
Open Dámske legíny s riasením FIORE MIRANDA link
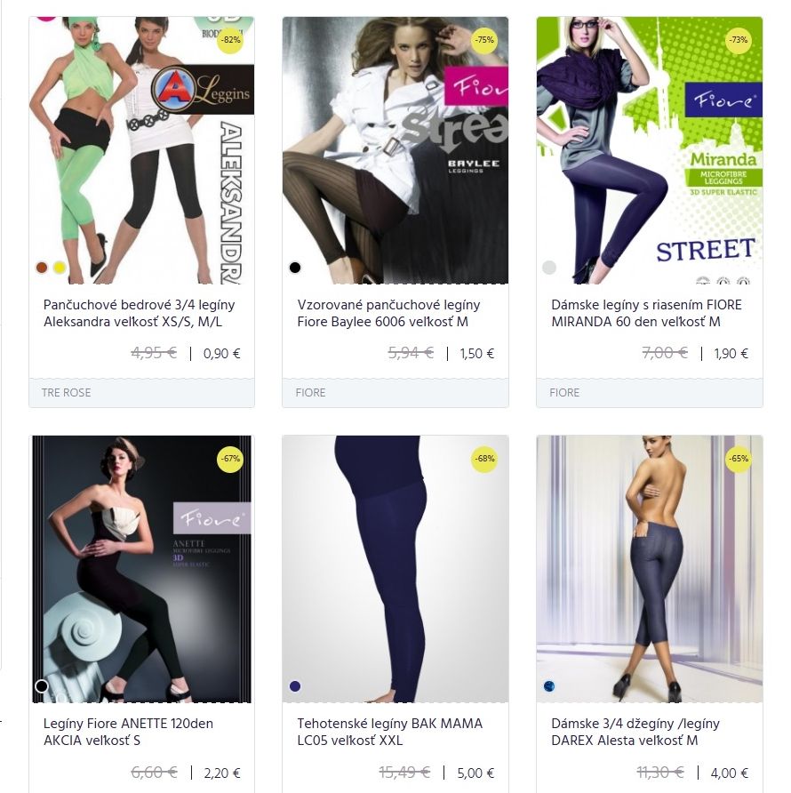click(x=646, y=313)
